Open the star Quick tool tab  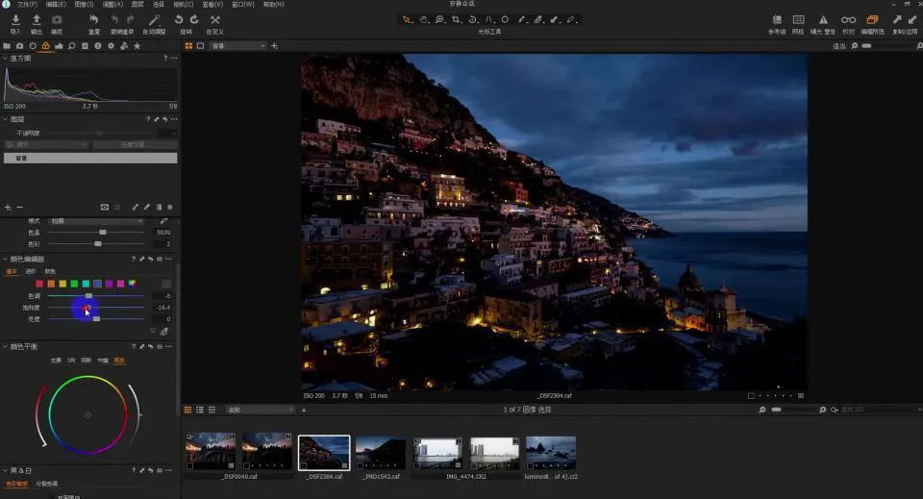coord(137,46)
